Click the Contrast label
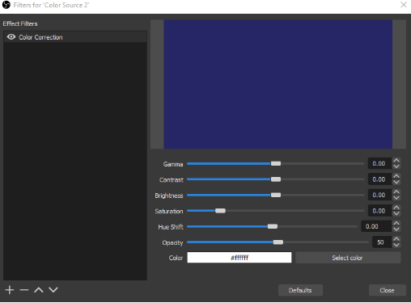This screenshot has height=303, width=411. pos(172,179)
